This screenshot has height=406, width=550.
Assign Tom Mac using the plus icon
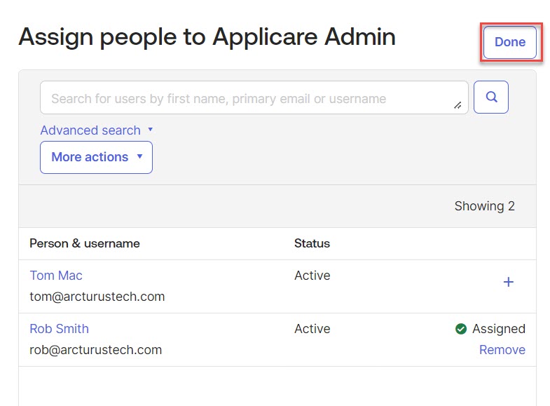pos(509,282)
